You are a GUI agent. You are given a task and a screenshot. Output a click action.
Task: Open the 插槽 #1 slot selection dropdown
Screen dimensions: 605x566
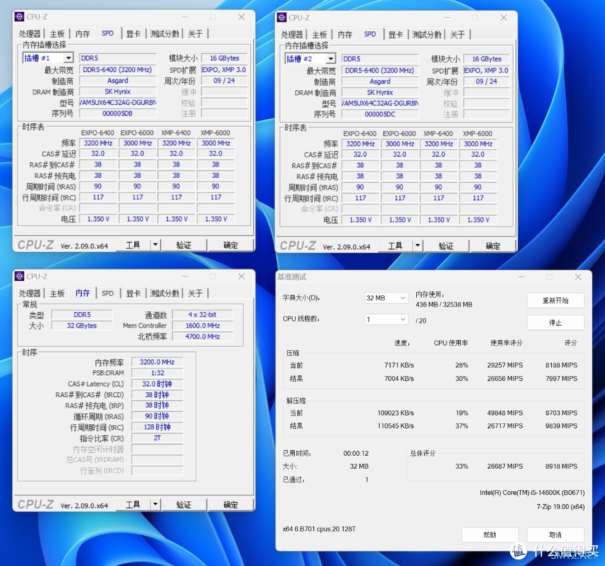coord(68,58)
